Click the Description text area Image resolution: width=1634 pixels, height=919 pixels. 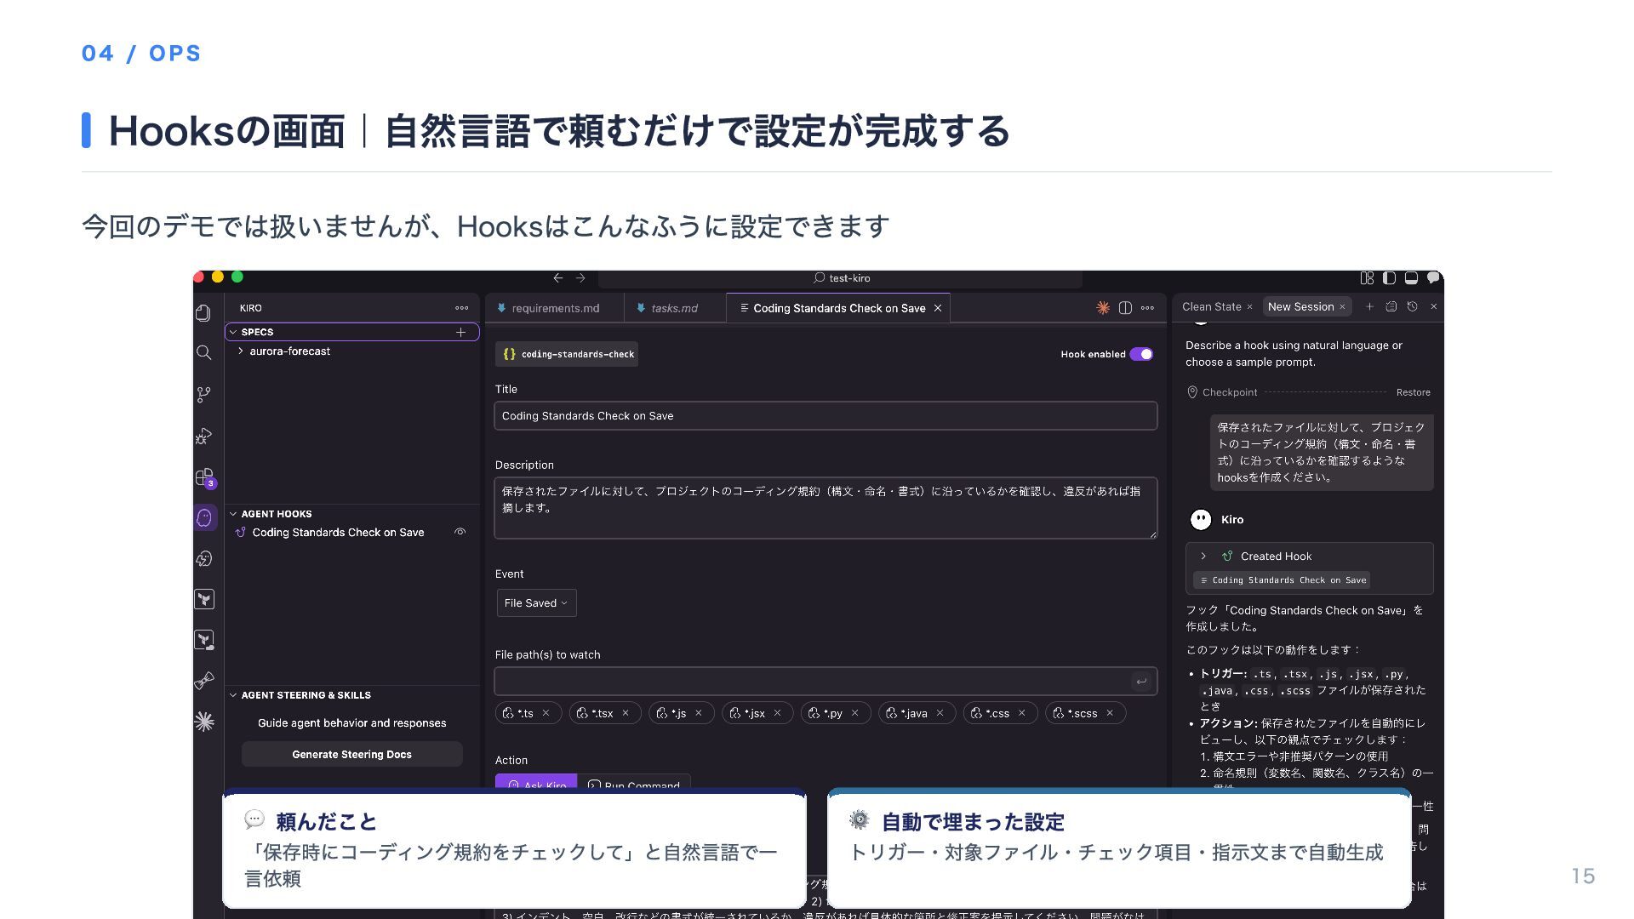826,508
